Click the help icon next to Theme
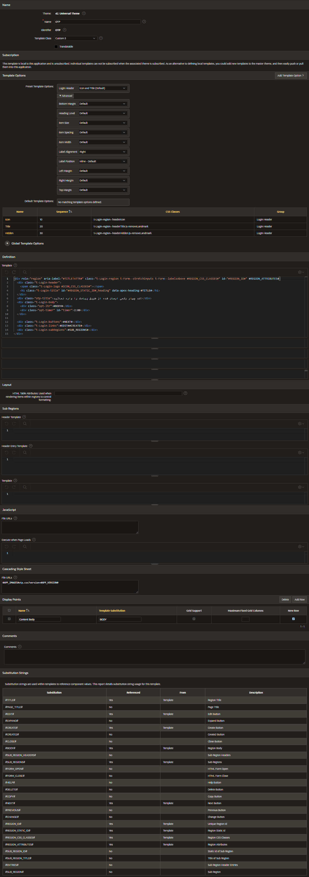Screen dimensions: 309x877 pyautogui.click(x=84, y=13)
